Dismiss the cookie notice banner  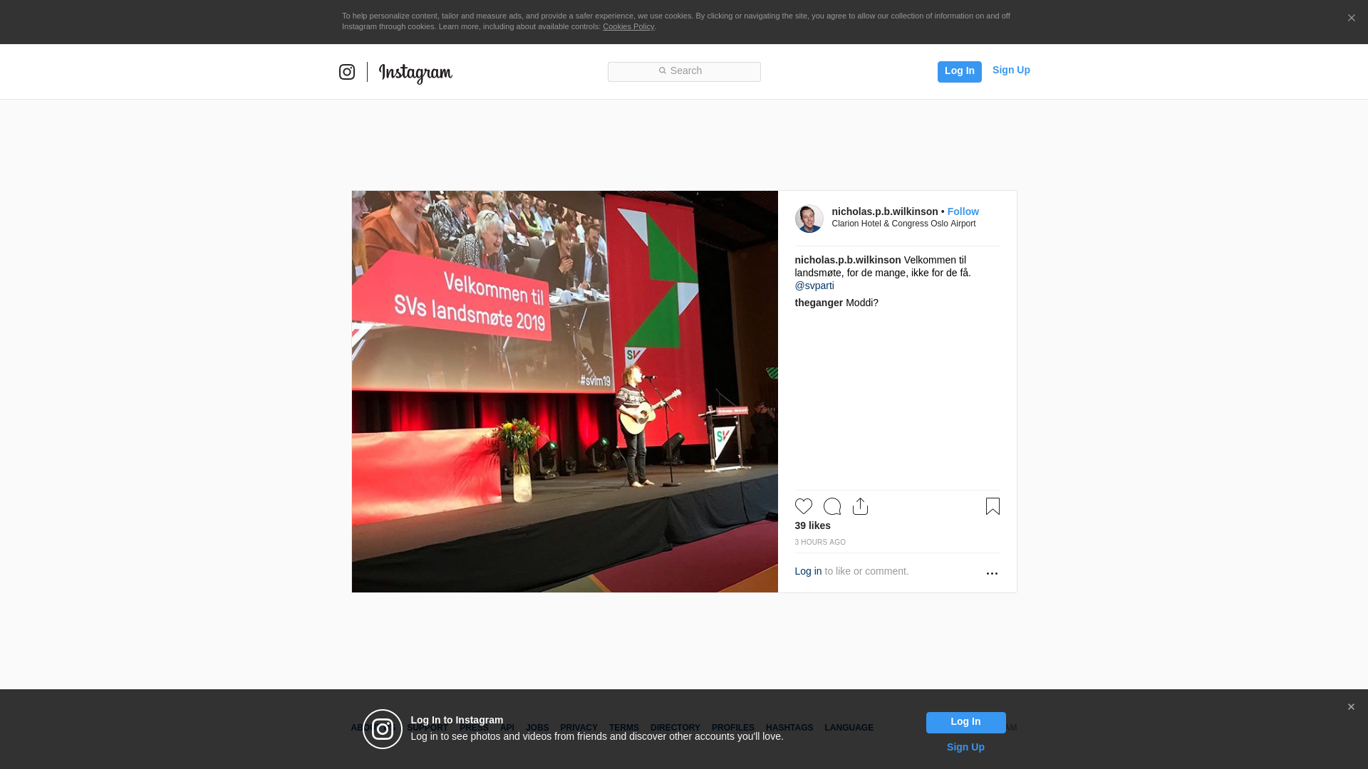(1351, 19)
